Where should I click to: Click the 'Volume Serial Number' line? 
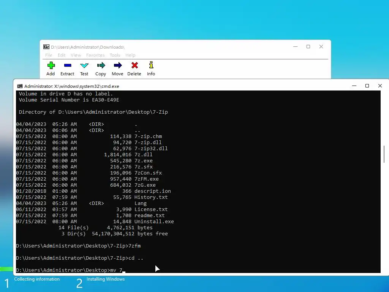point(69,100)
